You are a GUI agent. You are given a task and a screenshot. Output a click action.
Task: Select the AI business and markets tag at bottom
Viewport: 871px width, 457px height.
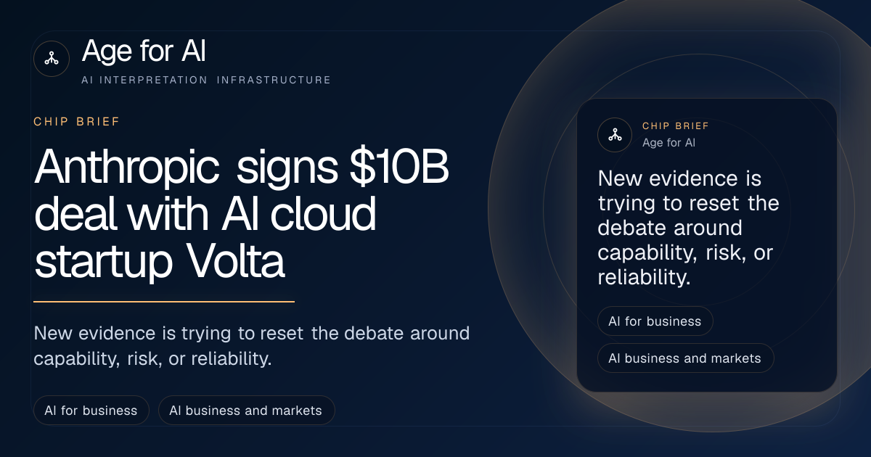(246, 411)
